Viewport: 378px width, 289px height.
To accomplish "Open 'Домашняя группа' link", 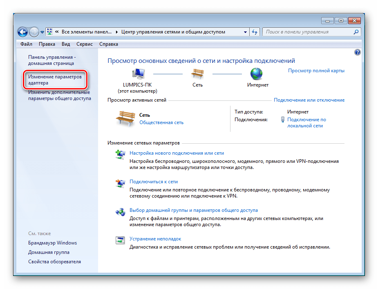I will 49,252.
